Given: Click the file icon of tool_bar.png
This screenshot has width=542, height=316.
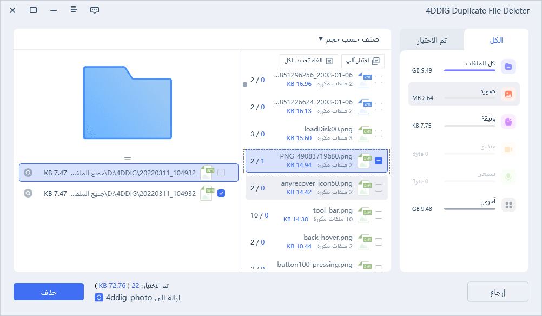Looking at the screenshot, I should coord(365,215).
